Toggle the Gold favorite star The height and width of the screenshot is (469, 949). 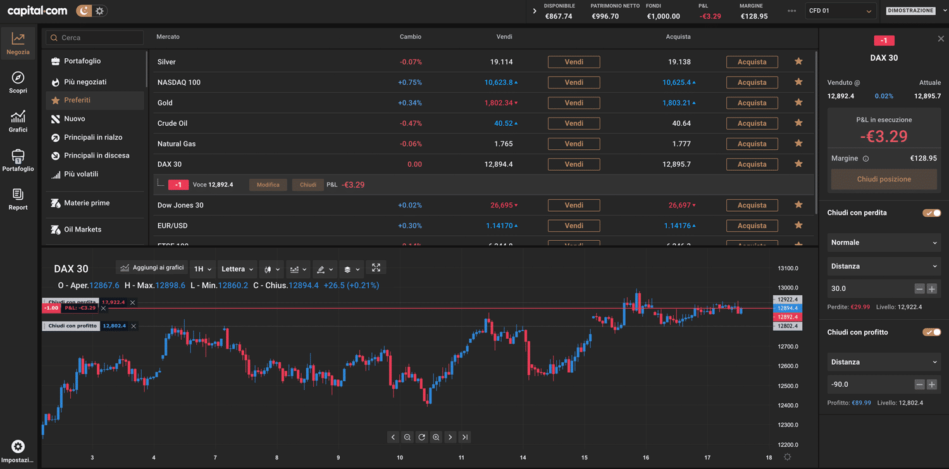[x=798, y=102]
